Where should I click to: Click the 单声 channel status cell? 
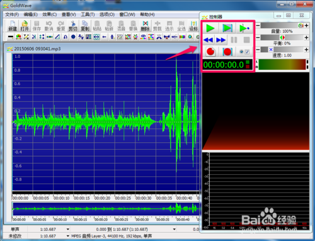tap(15, 229)
